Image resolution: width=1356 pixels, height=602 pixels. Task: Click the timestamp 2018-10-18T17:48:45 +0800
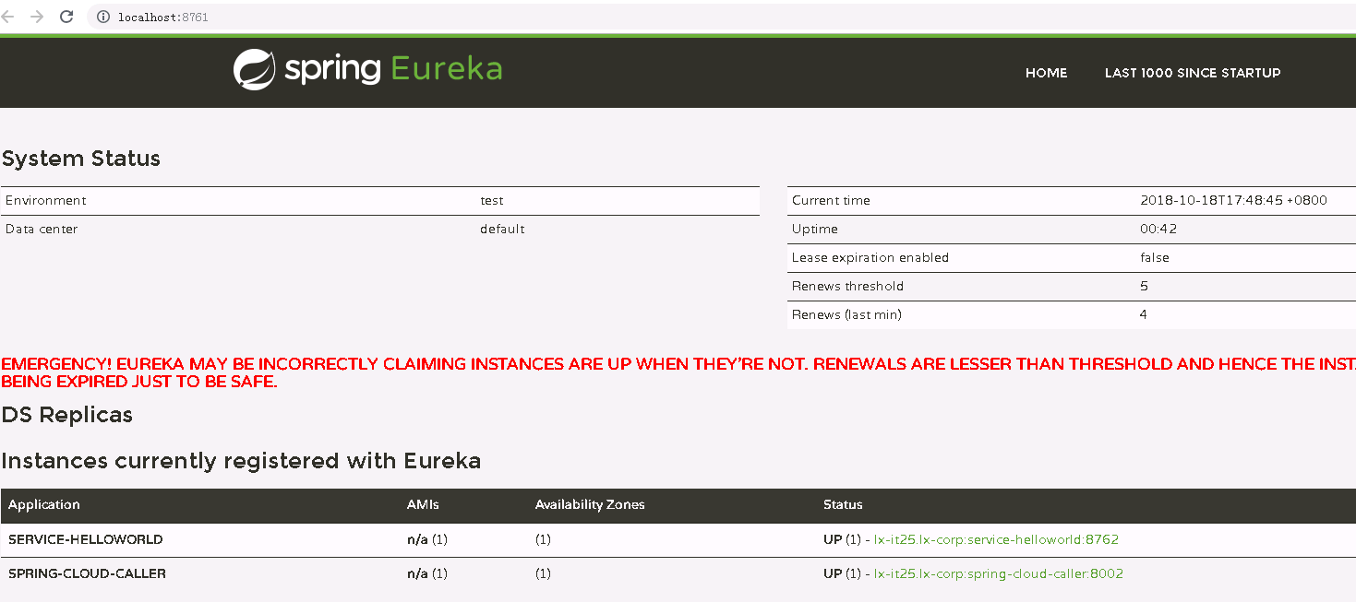[1234, 200]
